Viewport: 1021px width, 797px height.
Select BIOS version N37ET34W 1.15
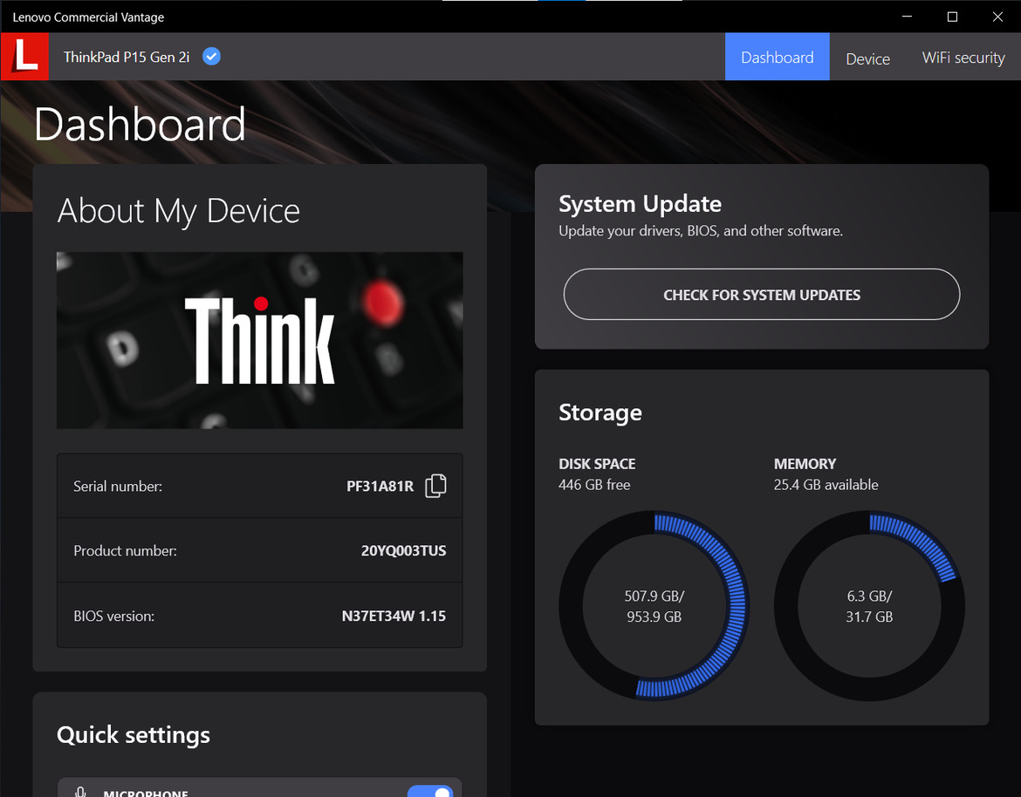click(394, 616)
